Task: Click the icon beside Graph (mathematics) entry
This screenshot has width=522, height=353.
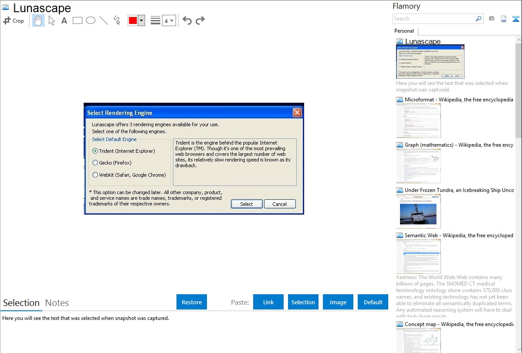Action: click(x=400, y=145)
